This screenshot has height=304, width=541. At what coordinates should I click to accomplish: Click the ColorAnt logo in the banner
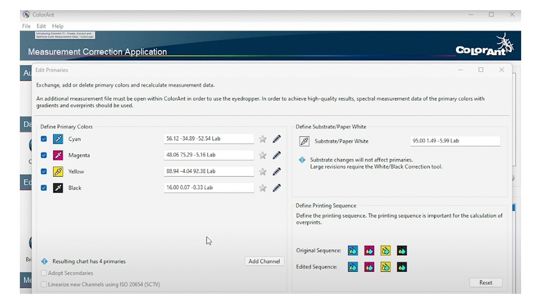point(485,45)
